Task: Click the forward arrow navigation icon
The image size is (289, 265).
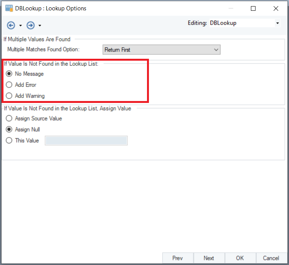Action: (30, 26)
